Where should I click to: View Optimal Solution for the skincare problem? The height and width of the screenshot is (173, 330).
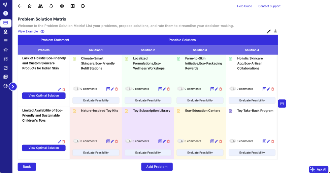pos(44,96)
